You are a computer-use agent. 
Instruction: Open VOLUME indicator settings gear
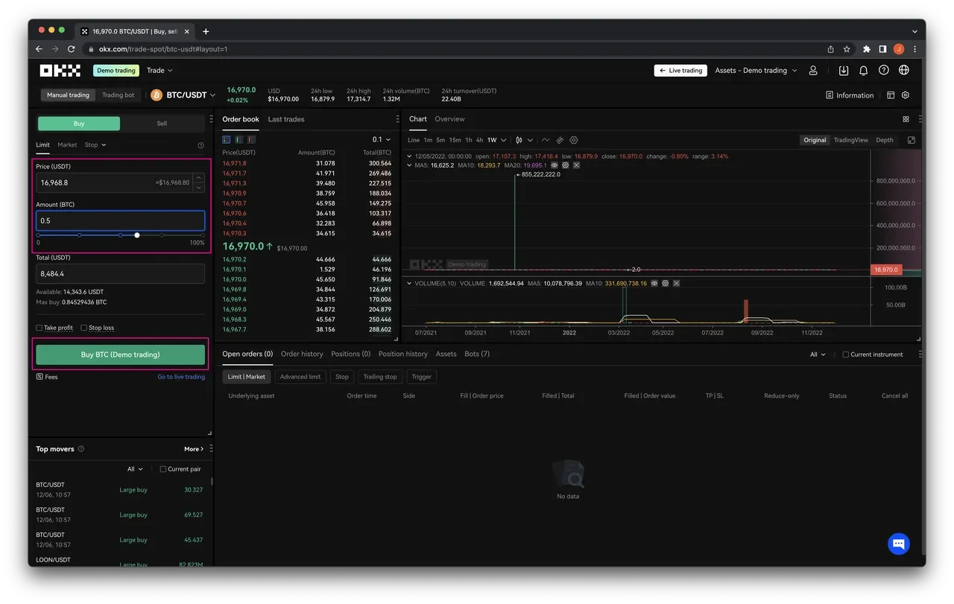(x=665, y=284)
